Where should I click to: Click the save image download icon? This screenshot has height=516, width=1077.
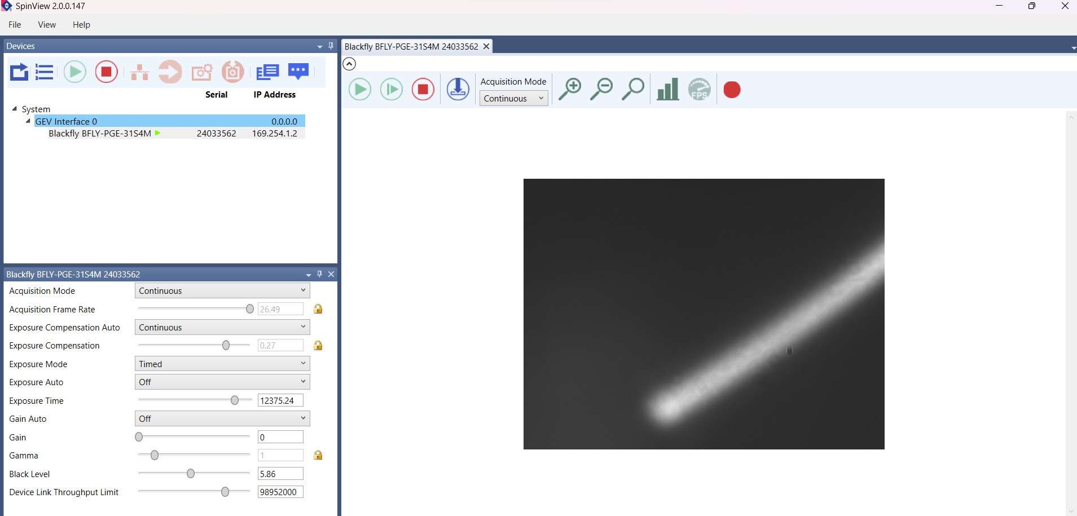(x=458, y=90)
